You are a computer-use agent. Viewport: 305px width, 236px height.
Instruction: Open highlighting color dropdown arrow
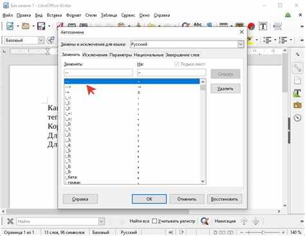coord(257,40)
